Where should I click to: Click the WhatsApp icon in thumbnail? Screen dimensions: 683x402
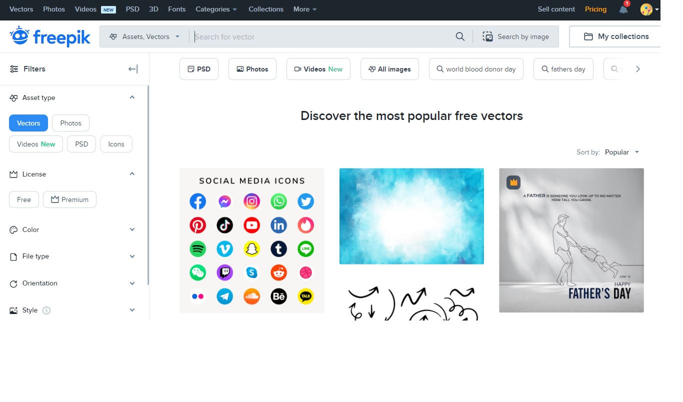[279, 201]
